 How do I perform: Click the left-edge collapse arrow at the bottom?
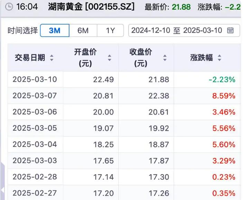tap(2, 190)
